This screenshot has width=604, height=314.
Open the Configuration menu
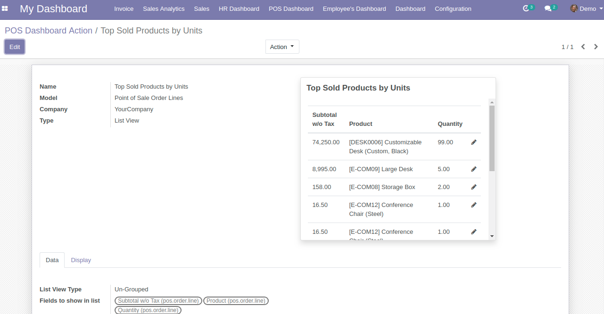pos(453,8)
